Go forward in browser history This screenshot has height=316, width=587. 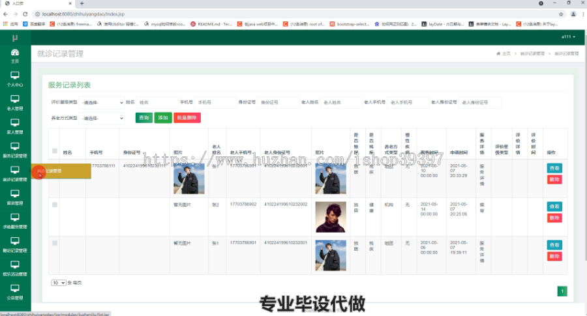tap(15, 14)
